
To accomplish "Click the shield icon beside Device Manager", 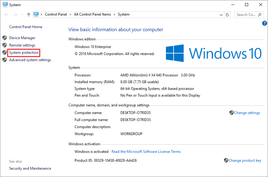I will click(x=5, y=38).
